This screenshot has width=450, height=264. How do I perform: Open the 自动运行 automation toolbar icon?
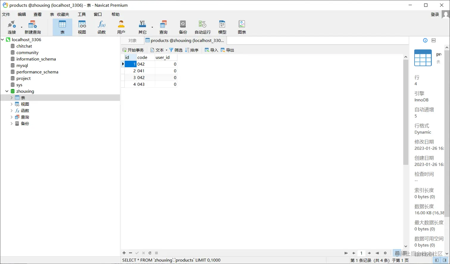pyautogui.click(x=203, y=27)
